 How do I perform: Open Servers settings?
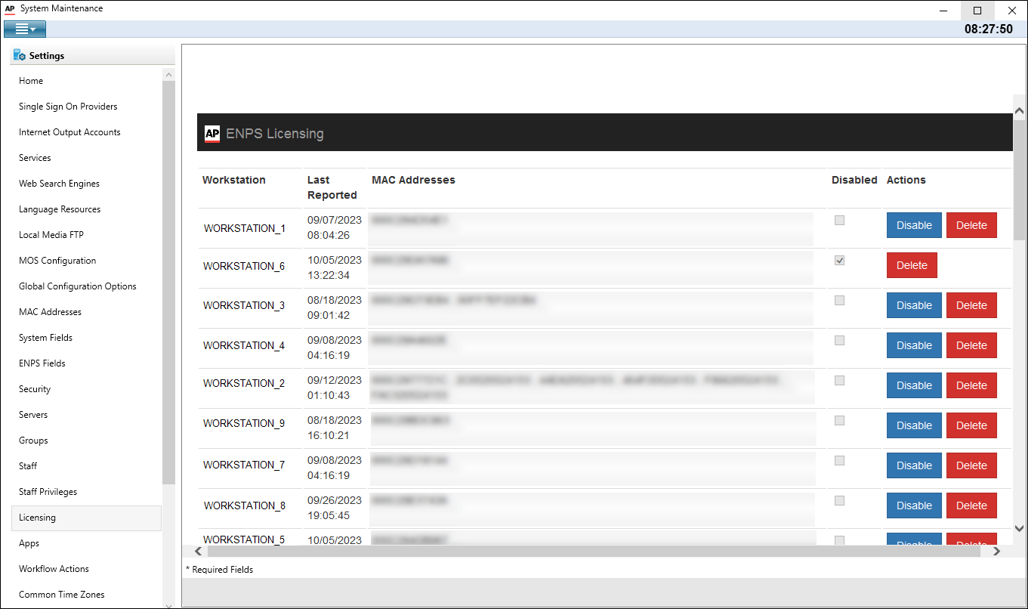pyautogui.click(x=33, y=415)
